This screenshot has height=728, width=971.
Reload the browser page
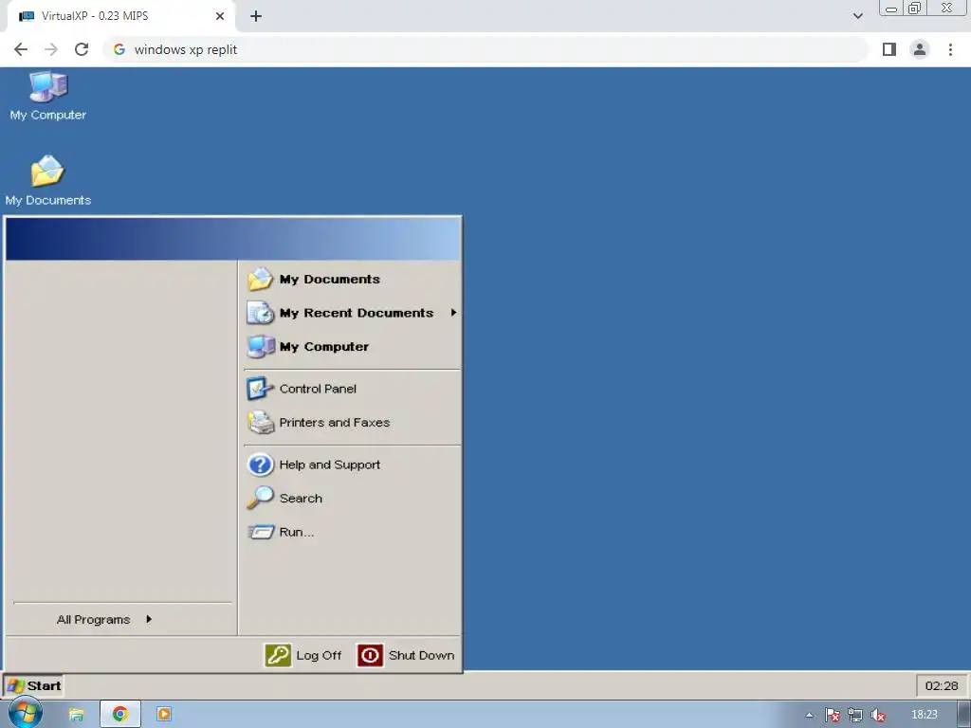[82, 49]
